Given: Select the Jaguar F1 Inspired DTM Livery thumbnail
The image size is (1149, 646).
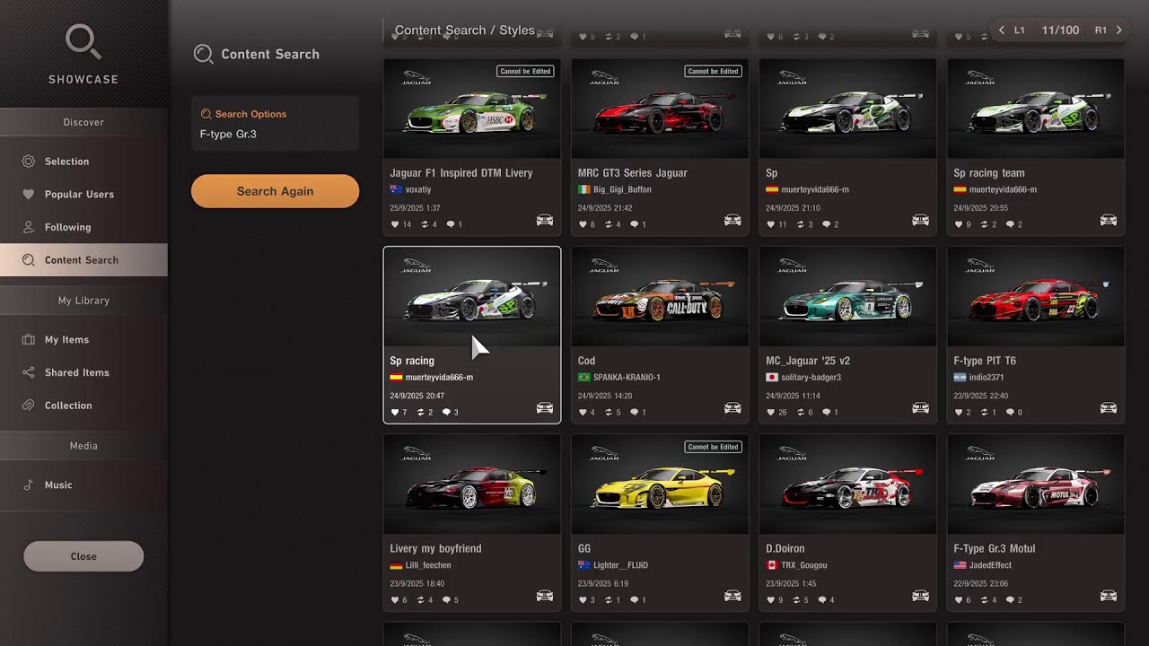Looking at the screenshot, I should [x=472, y=109].
